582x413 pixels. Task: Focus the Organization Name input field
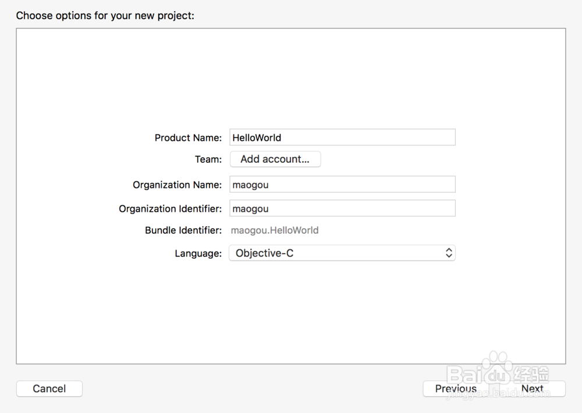coord(342,185)
